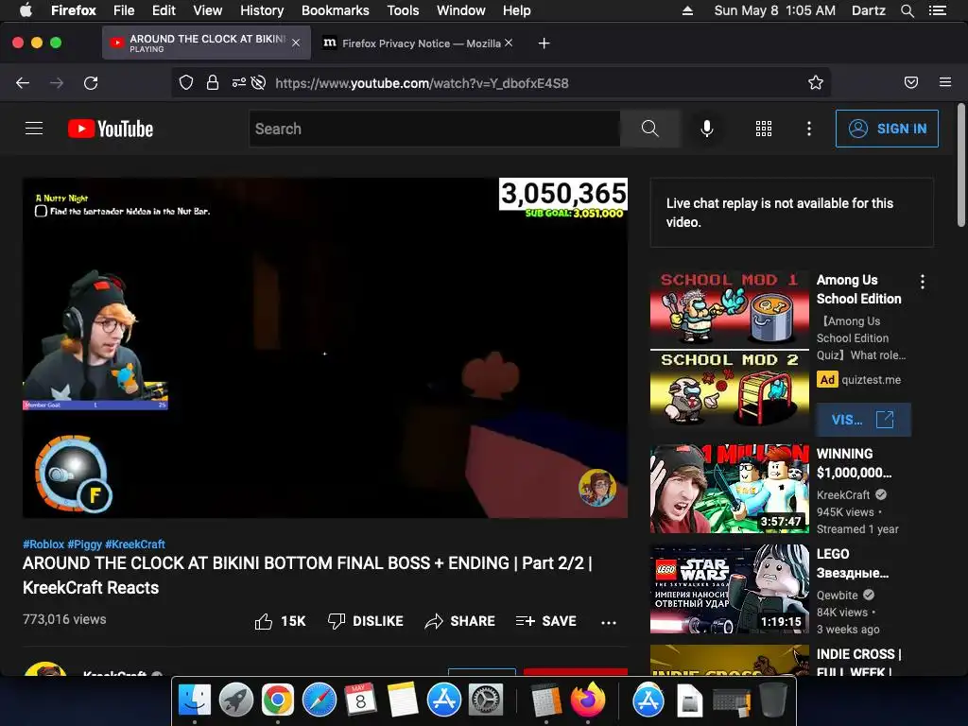
Task: Go to YouTube home via the logo
Action: [111, 129]
